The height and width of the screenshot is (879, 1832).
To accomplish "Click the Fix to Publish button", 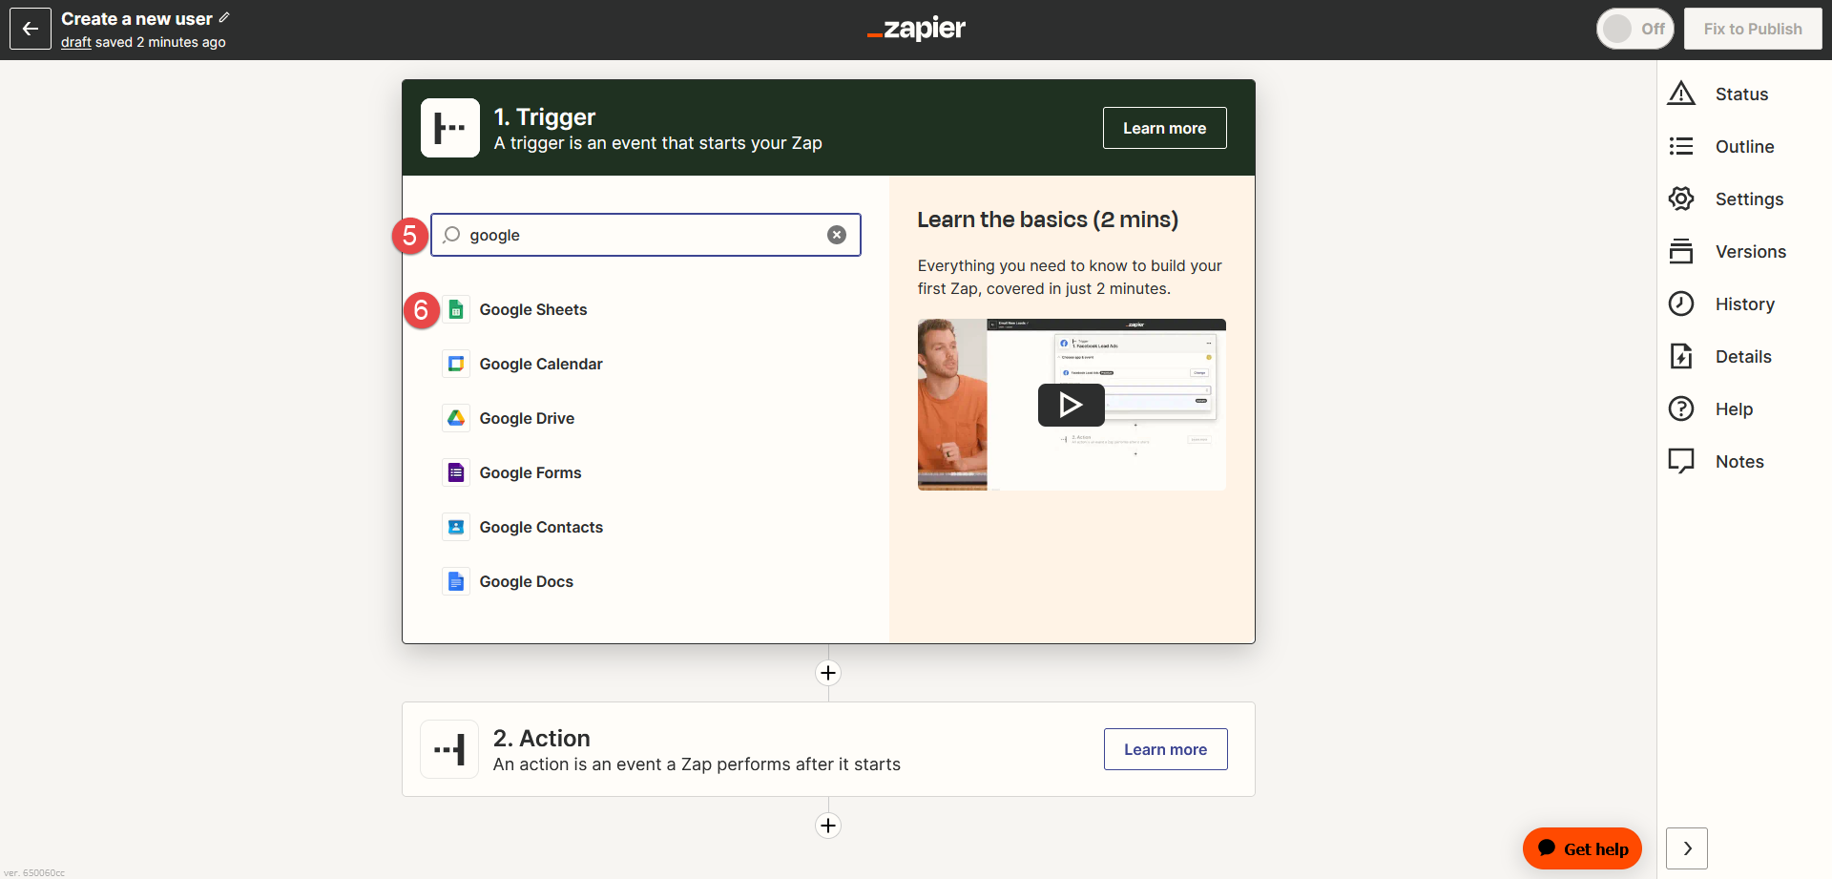I will pos(1753,29).
